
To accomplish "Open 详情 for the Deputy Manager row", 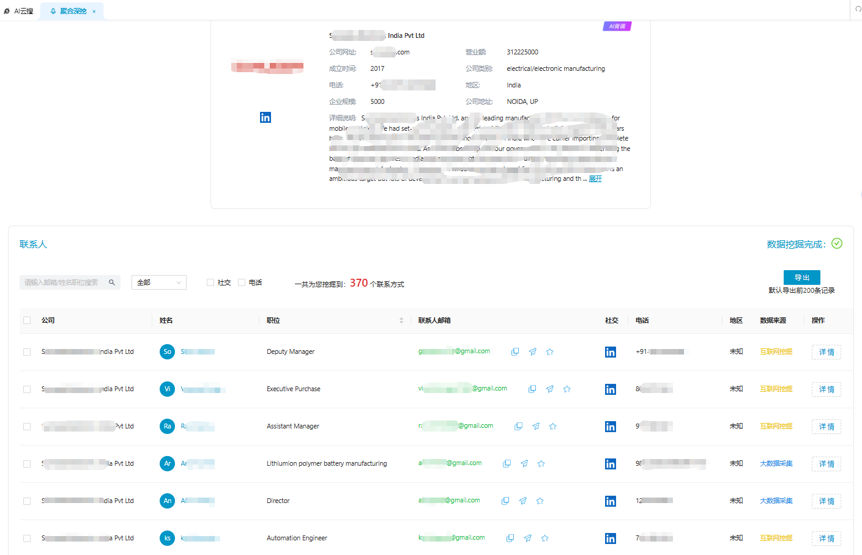I will 826,352.
